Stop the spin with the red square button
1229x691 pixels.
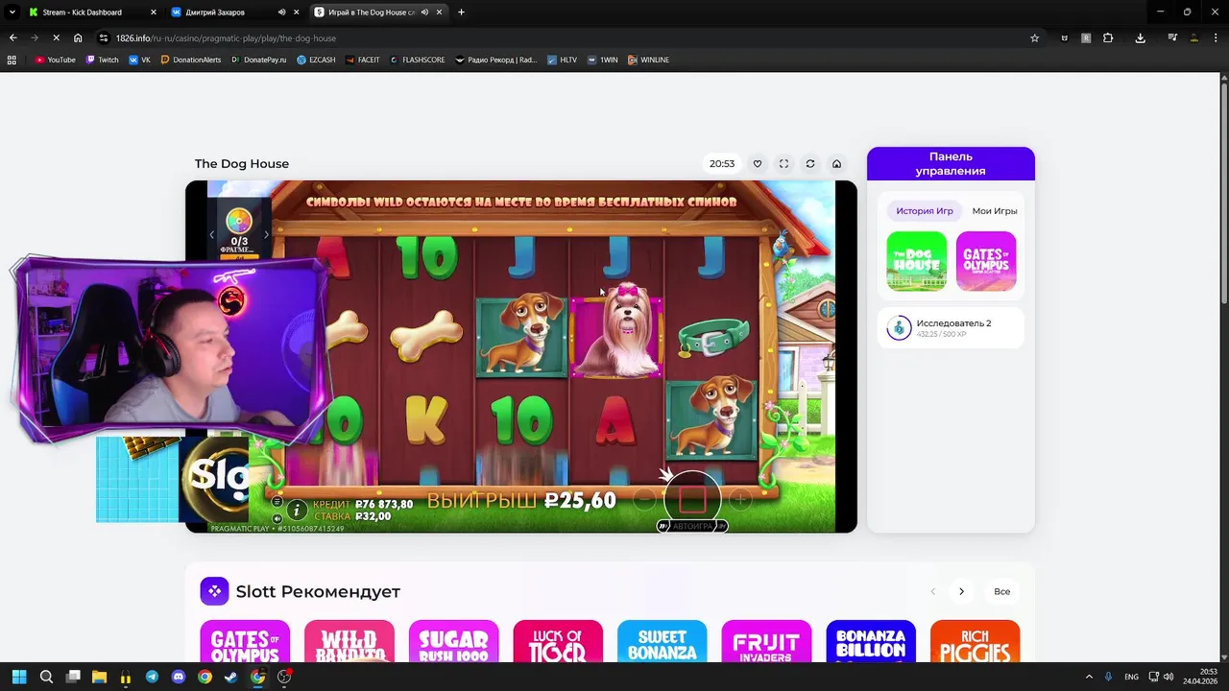pyautogui.click(x=692, y=500)
